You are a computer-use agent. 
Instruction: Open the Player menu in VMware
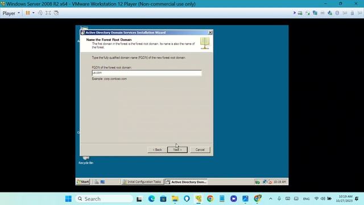[x=11, y=13]
